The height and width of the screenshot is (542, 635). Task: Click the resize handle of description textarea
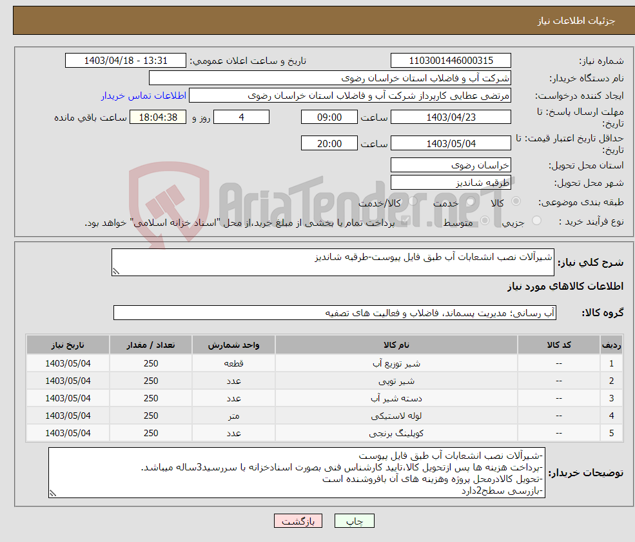pyautogui.click(x=116, y=272)
